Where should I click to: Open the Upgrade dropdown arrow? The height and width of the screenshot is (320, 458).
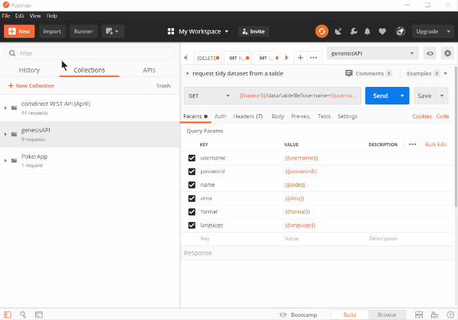point(448,31)
